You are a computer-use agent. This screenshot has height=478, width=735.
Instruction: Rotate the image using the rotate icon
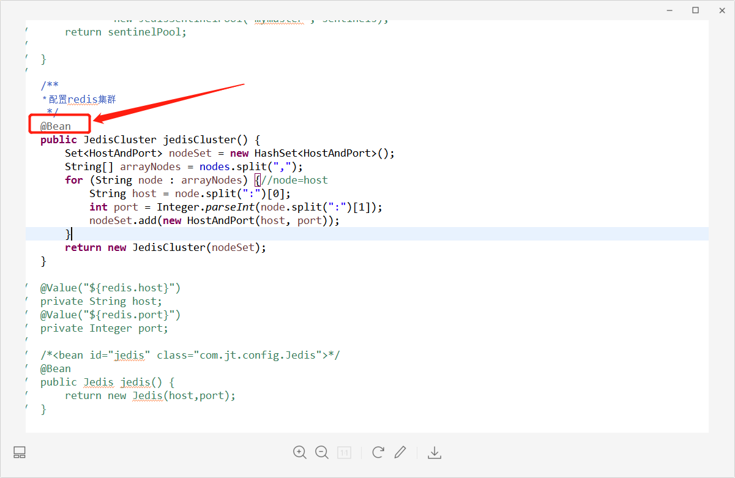click(378, 452)
